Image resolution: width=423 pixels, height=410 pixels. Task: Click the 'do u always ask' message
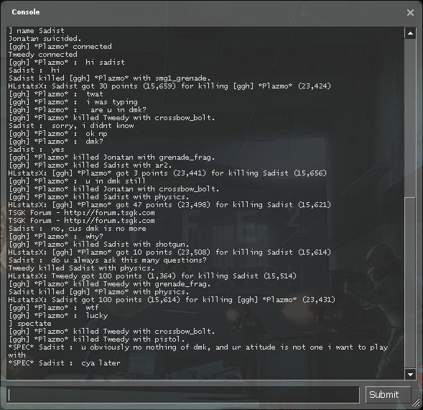(108, 260)
